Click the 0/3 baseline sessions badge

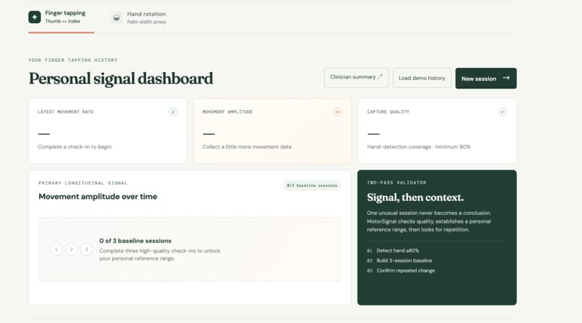click(x=312, y=185)
